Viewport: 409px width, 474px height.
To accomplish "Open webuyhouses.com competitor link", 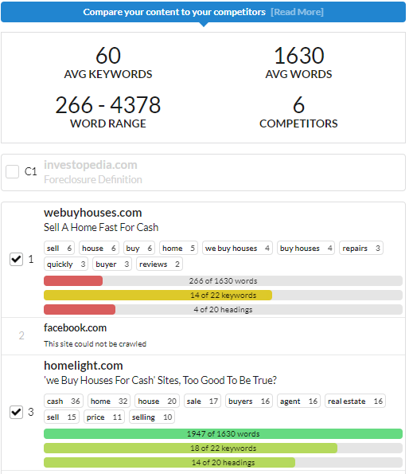I will point(92,213).
